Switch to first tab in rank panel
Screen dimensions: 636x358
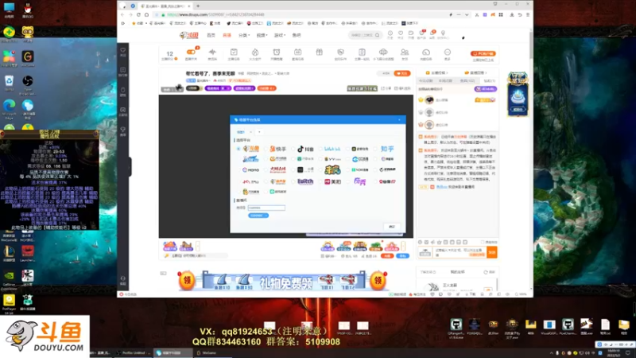426,81
